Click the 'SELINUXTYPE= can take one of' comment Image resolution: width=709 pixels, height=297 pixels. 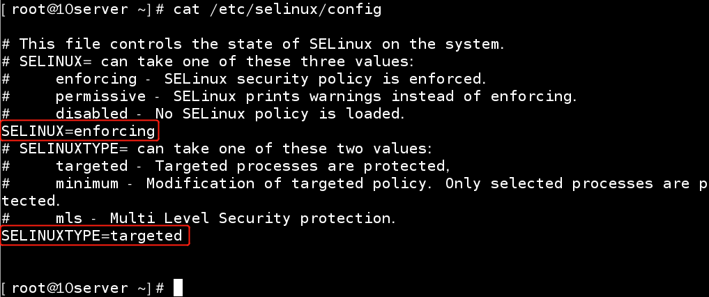pos(217,148)
